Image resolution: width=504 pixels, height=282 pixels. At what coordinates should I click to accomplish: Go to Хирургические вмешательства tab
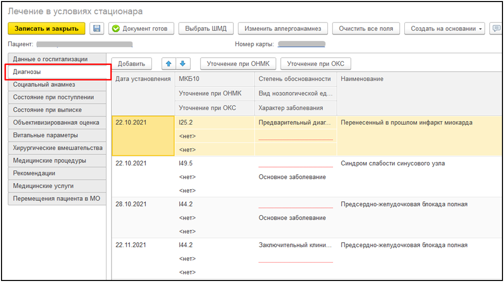pos(57,148)
